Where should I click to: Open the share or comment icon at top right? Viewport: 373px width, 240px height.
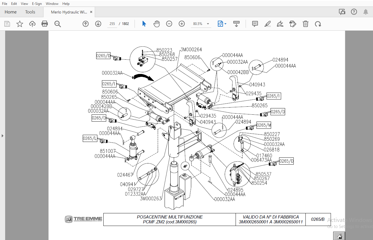(342, 12)
